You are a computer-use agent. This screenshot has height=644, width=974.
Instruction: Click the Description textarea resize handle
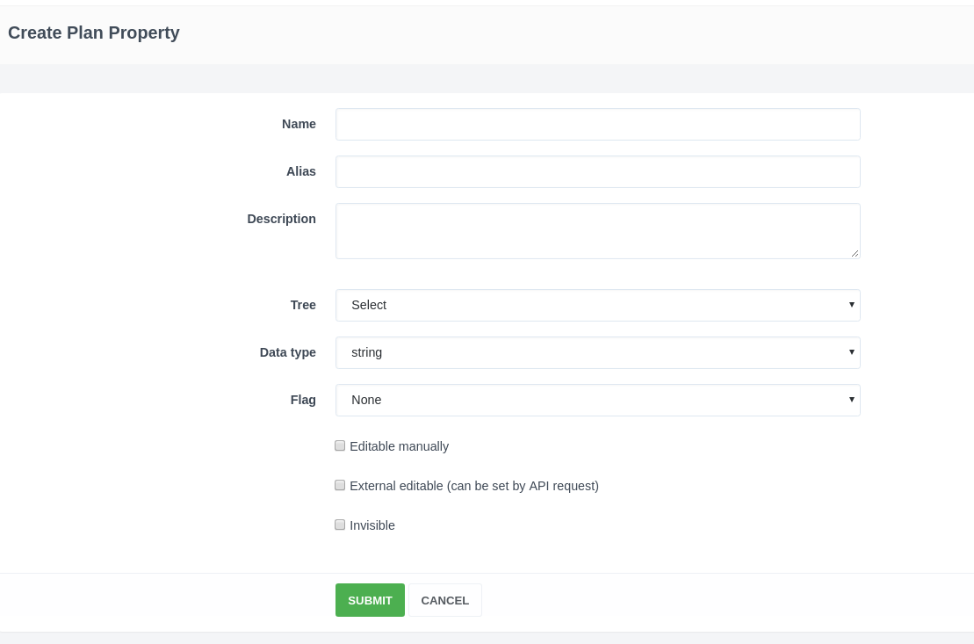tap(855, 253)
